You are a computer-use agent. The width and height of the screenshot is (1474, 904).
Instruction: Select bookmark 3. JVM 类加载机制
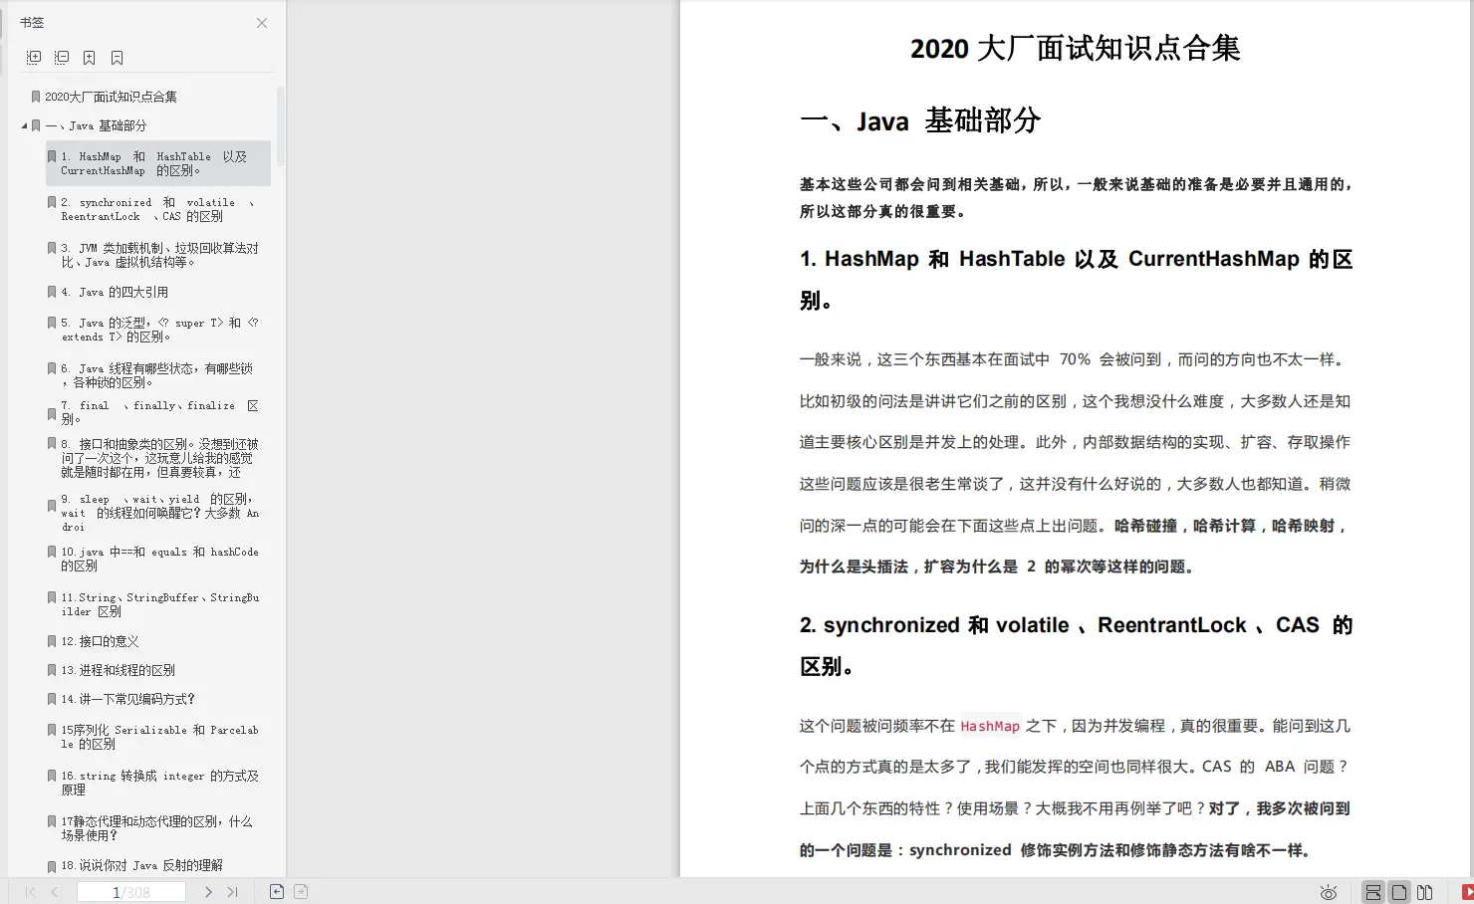(x=158, y=255)
